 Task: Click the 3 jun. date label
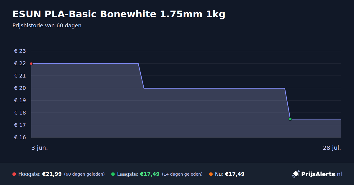click(40, 148)
